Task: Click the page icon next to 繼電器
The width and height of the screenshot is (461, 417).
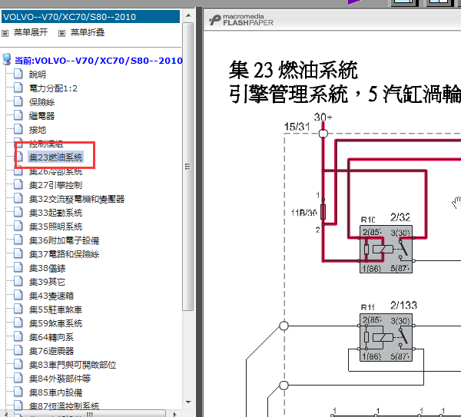Action: click(18, 115)
